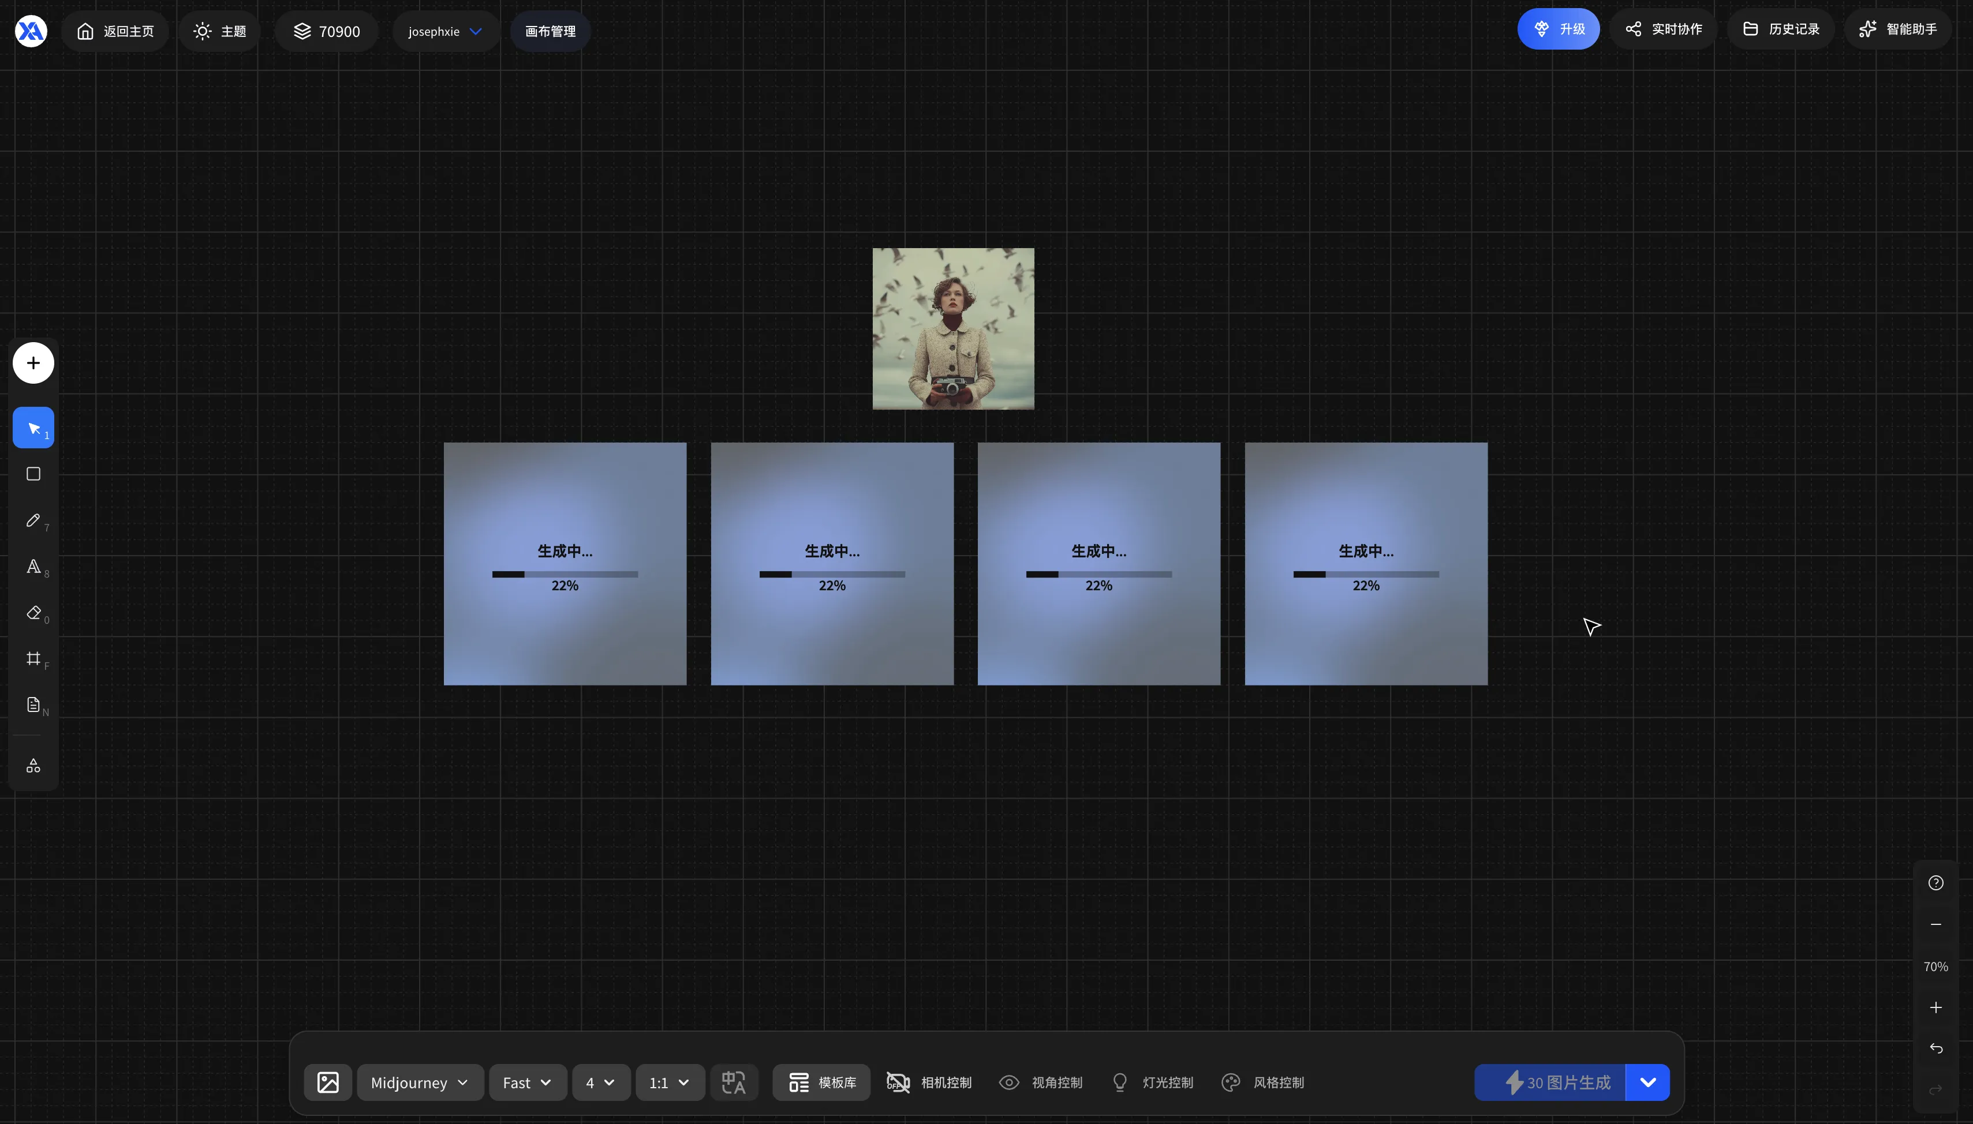Click the app logo icon
This screenshot has height=1124, width=1973.
pyautogui.click(x=31, y=31)
